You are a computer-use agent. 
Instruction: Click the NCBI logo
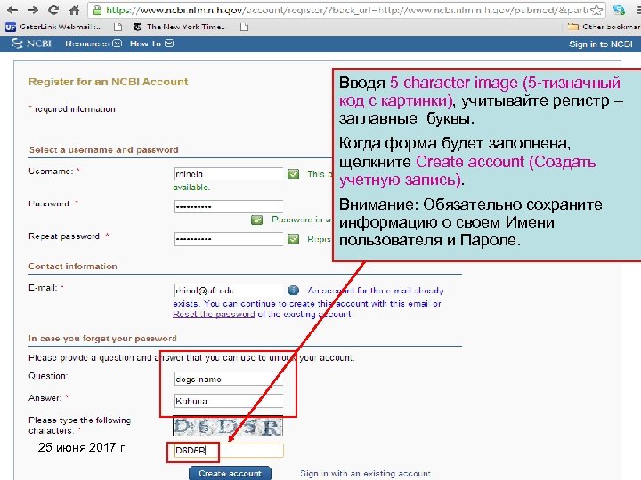[32, 44]
